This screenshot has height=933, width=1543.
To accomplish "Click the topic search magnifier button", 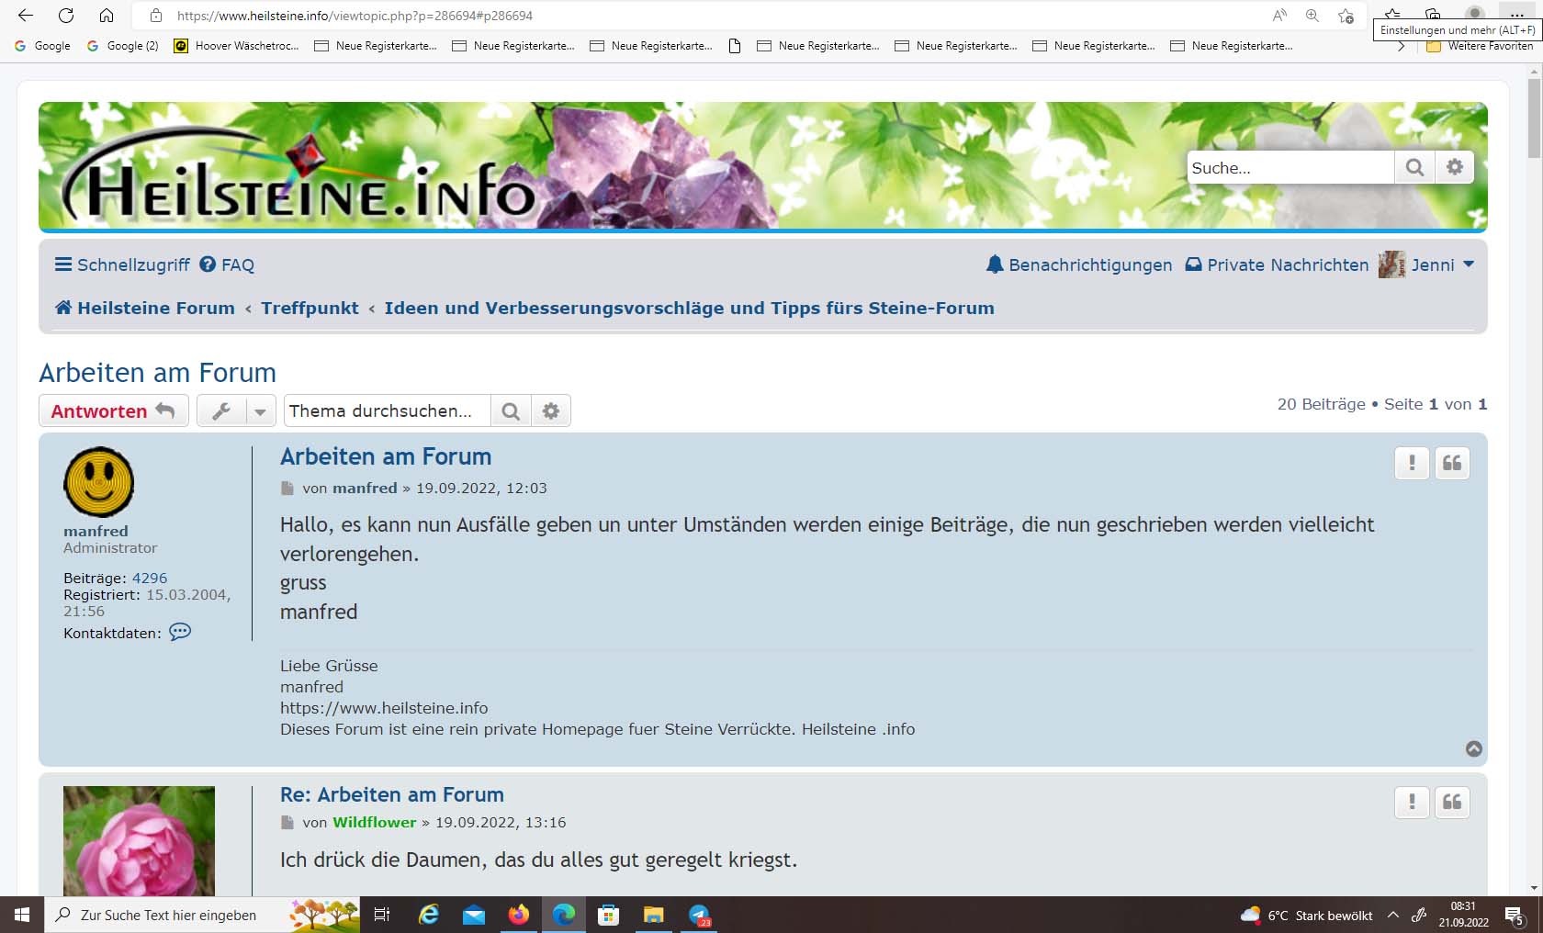I will click(511, 410).
